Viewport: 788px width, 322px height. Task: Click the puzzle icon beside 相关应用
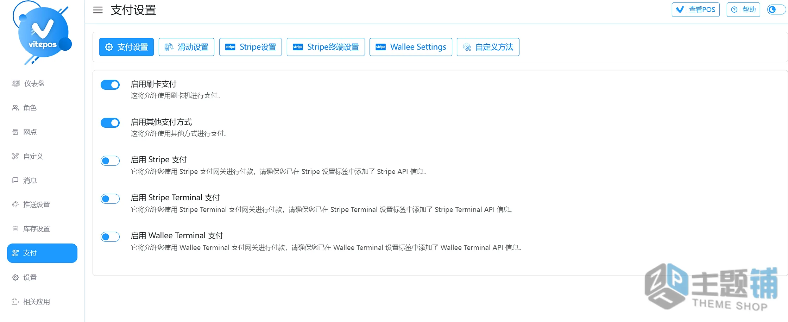click(15, 302)
